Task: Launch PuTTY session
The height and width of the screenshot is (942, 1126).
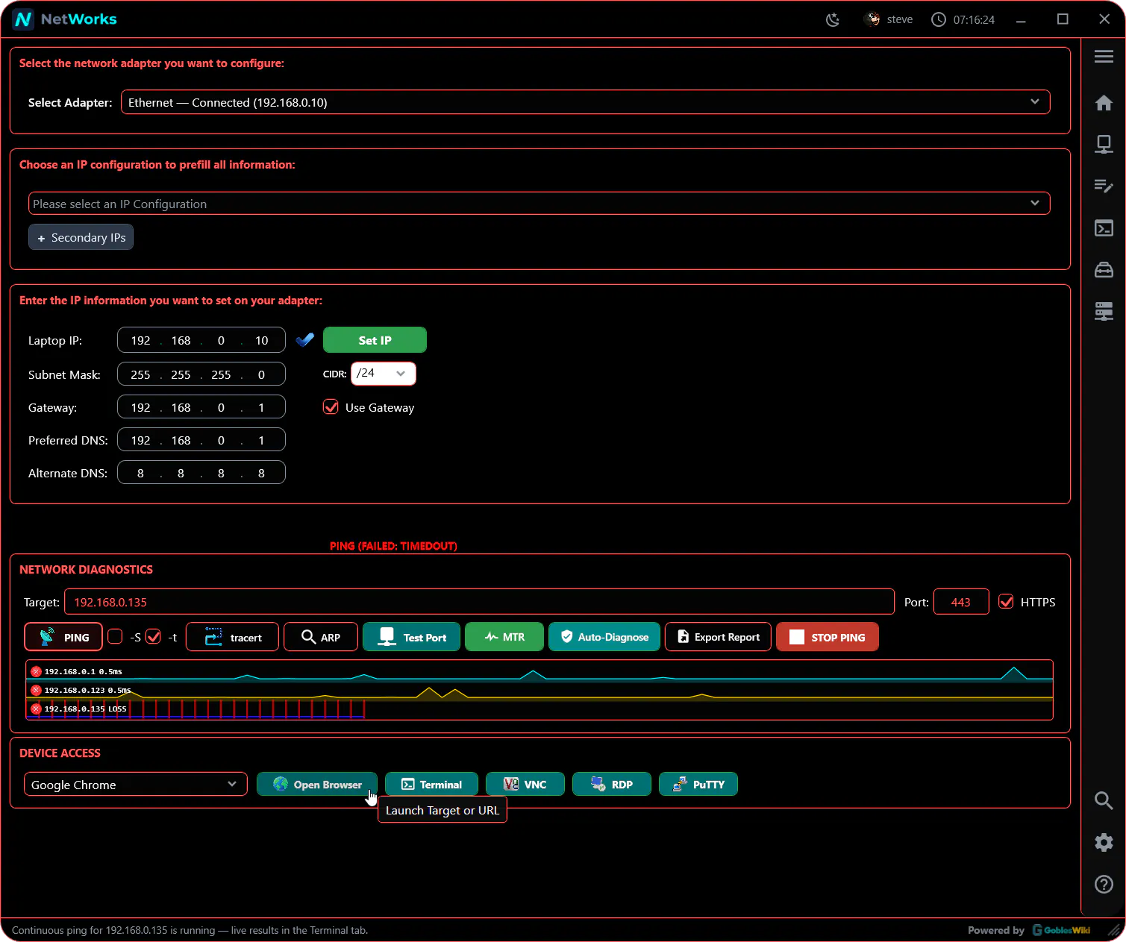Action: (x=698, y=785)
